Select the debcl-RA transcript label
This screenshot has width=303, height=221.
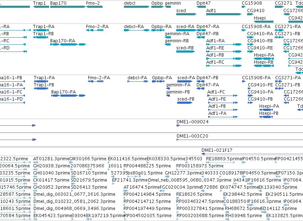pos(134,27)
